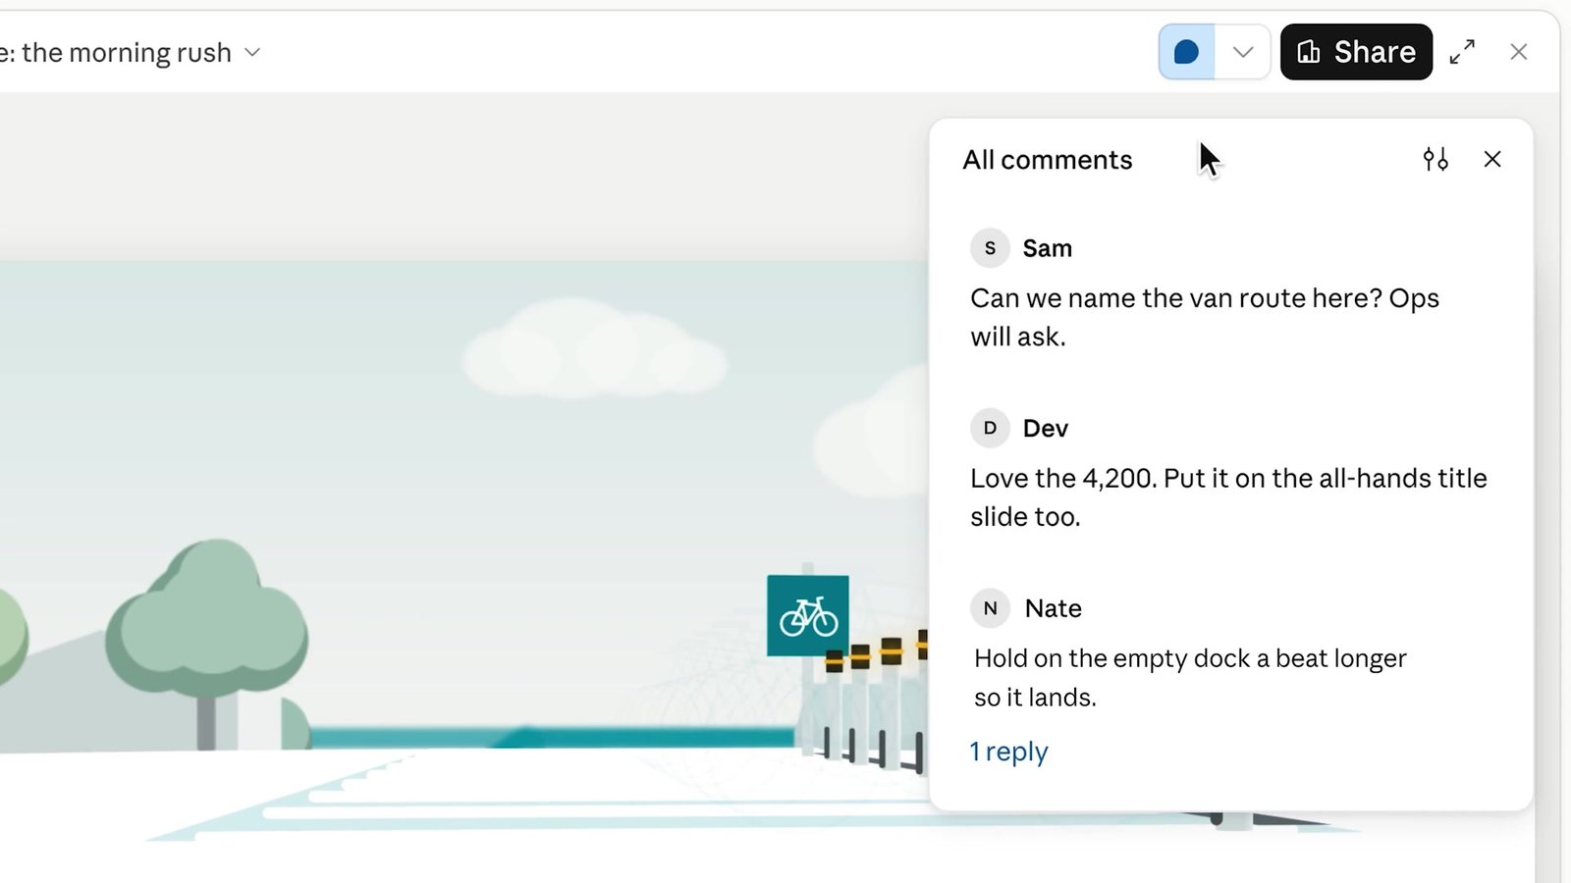Expand the 'the morning rush' title dropdown
The image size is (1571, 883).
point(252,52)
